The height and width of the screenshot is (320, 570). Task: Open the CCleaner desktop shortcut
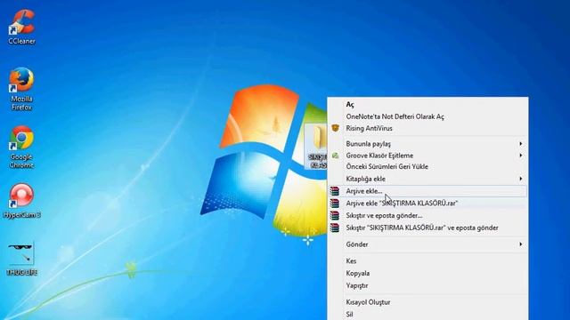click(x=21, y=28)
